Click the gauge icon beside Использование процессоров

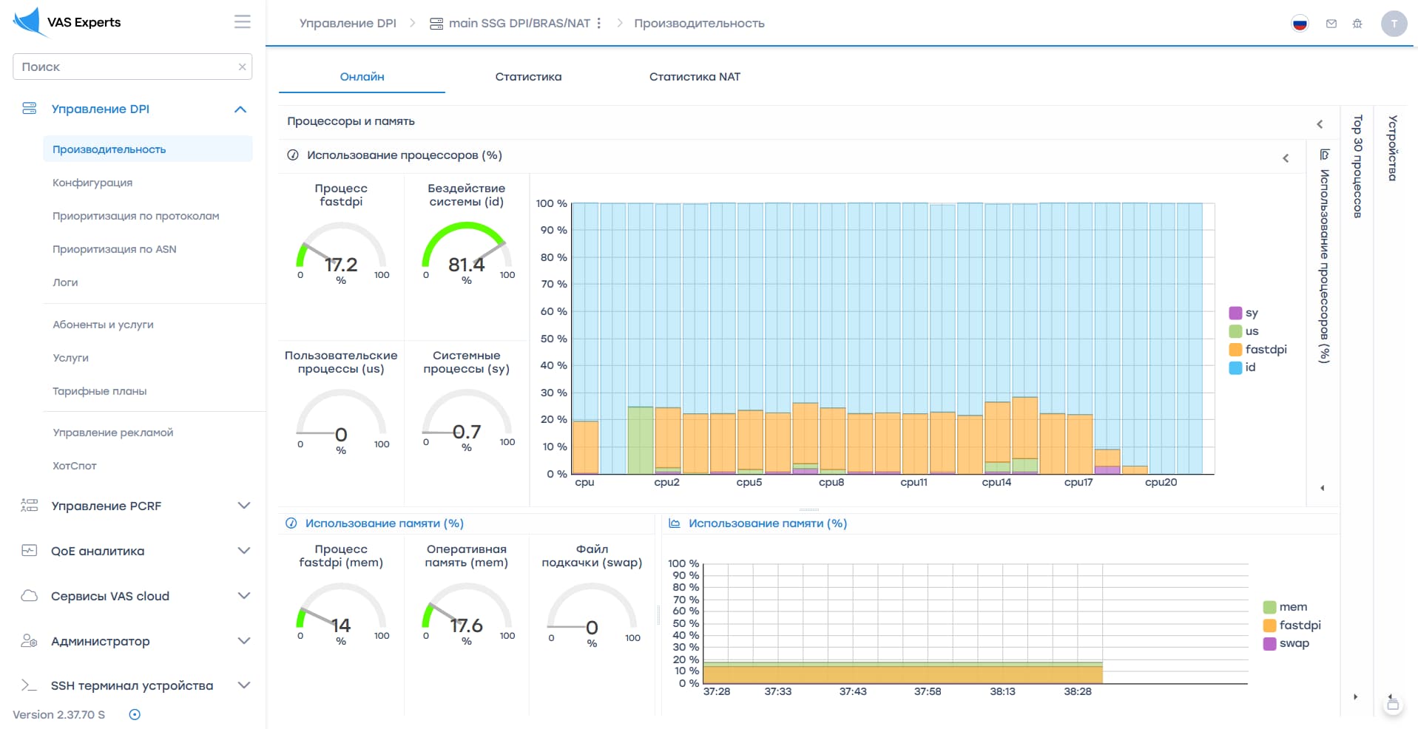(x=293, y=155)
